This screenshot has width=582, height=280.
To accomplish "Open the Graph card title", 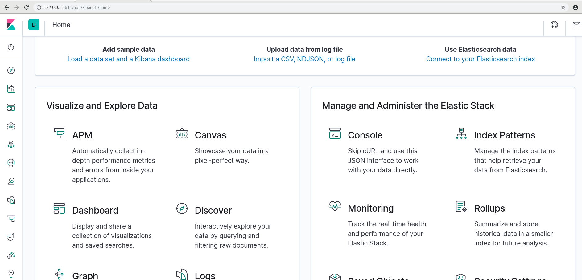I will [85, 276].
